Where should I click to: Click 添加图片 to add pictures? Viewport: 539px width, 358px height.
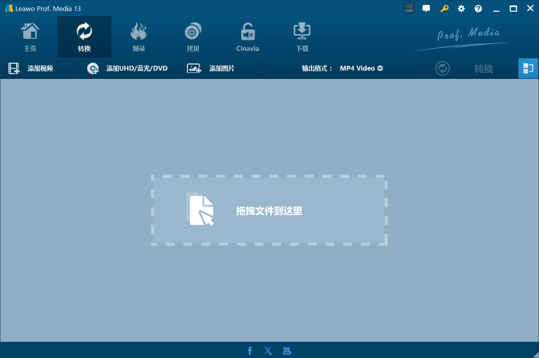[x=218, y=68]
